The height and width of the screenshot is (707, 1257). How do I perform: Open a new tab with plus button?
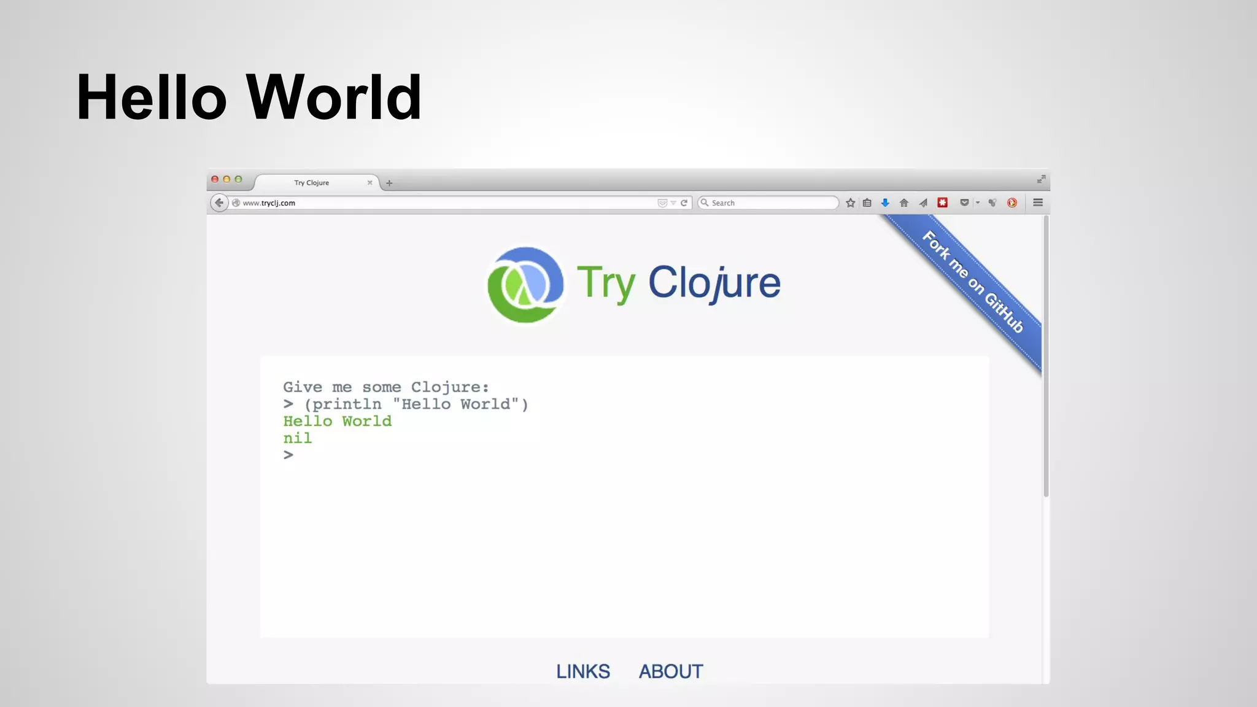(389, 183)
